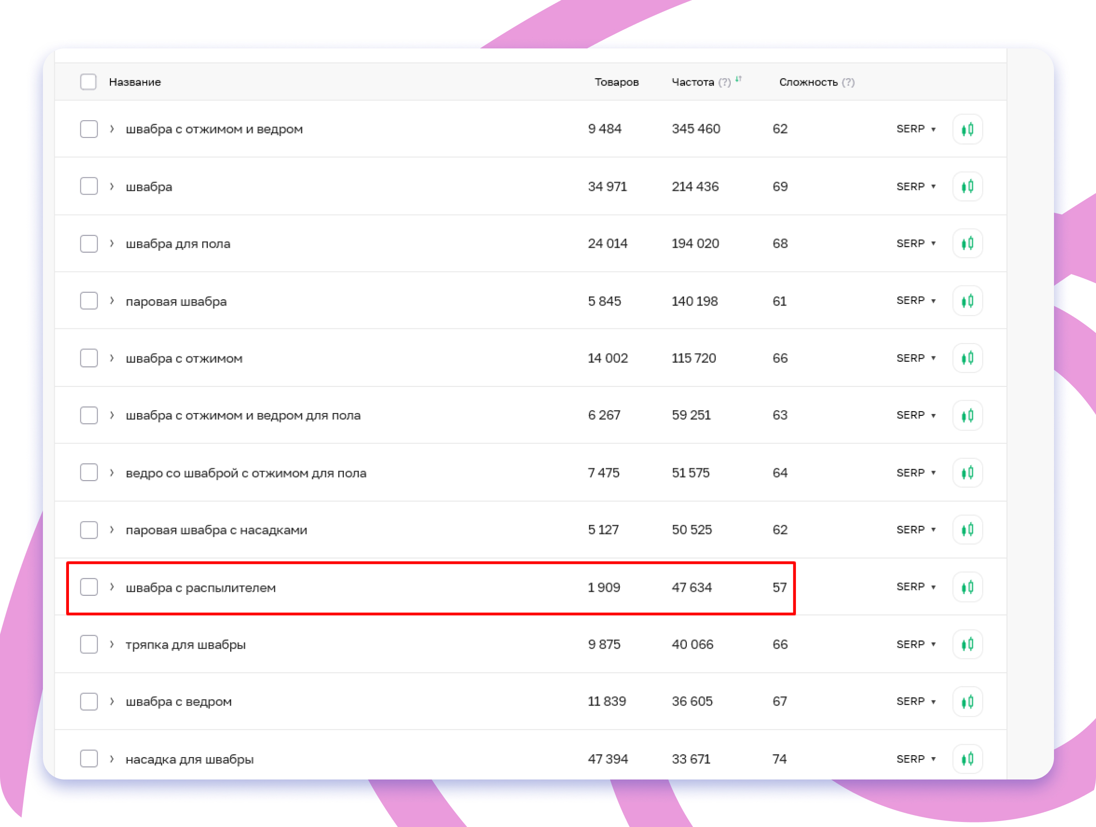Select checkbox for швабра с распылителем
This screenshot has width=1096, height=827.
89,587
